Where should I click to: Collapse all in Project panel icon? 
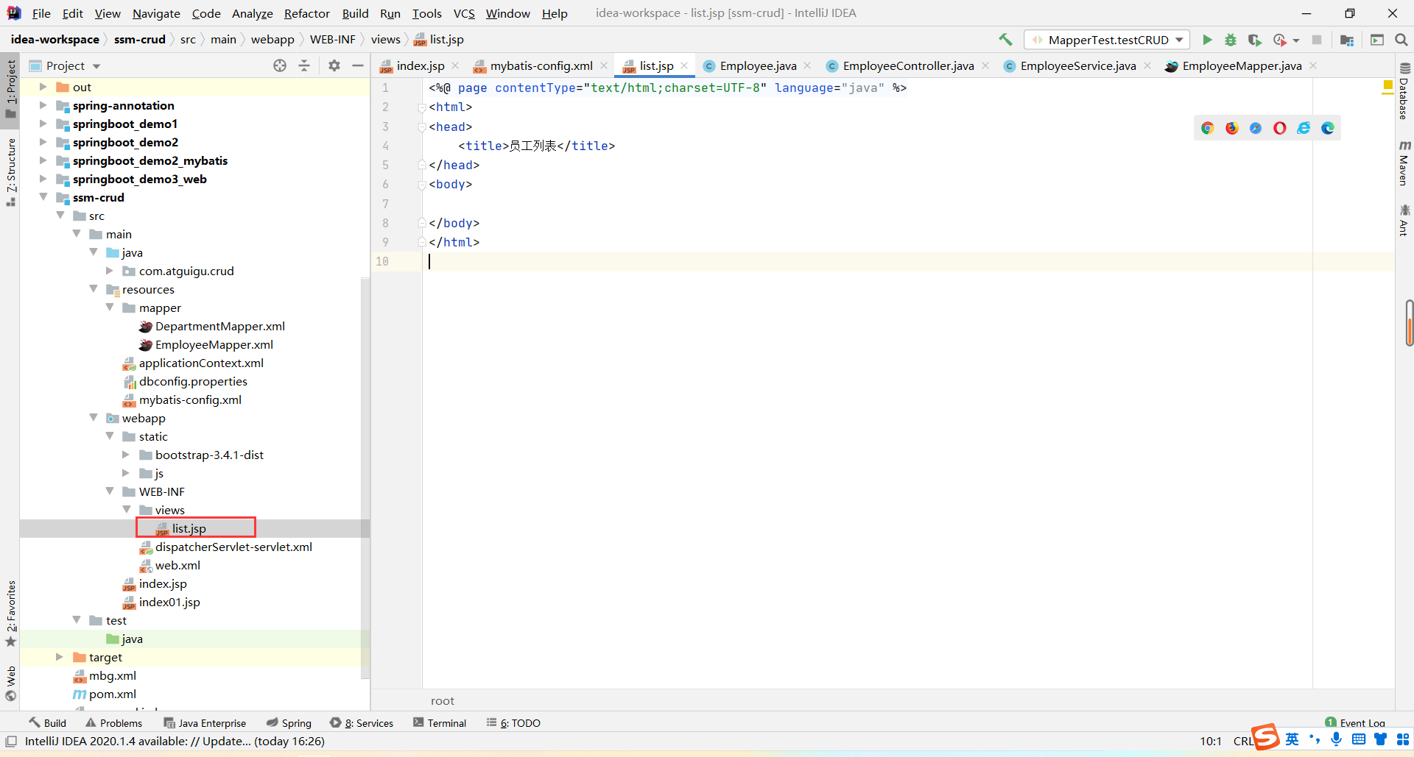(x=304, y=65)
